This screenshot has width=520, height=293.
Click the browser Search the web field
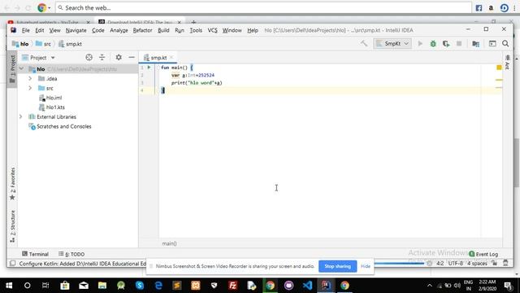[263, 7]
